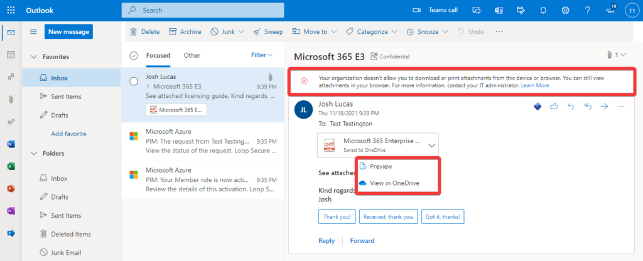Open the TT account avatar
643x261 pixels.
tap(632, 10)
